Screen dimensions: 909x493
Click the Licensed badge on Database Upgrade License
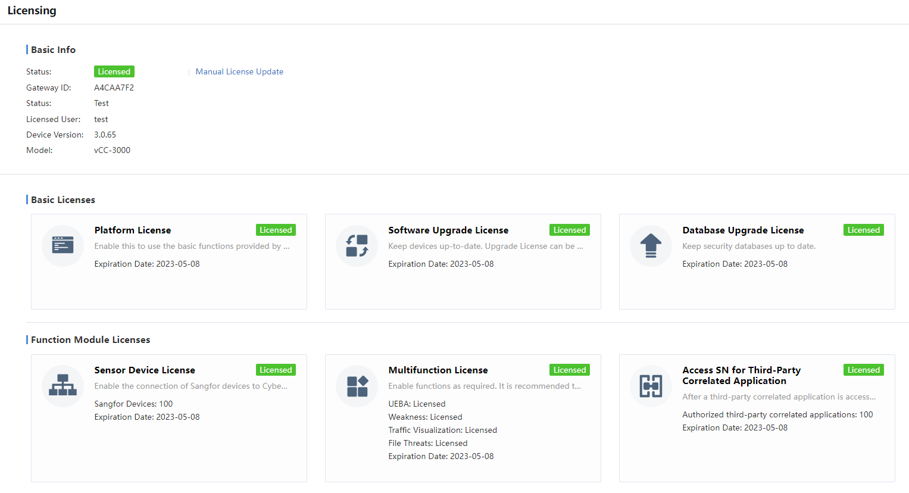click(863, 230)
